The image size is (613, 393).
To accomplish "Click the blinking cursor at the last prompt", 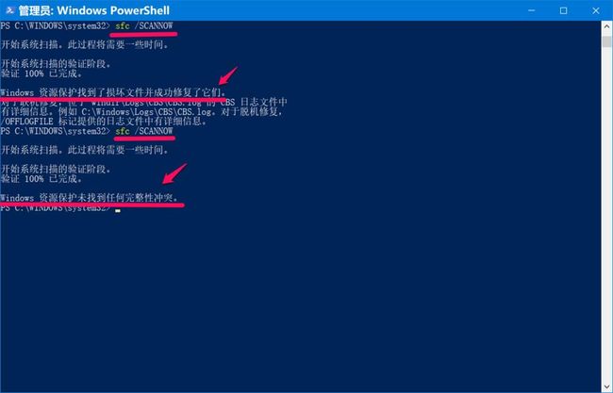I will tap(118, 210).
